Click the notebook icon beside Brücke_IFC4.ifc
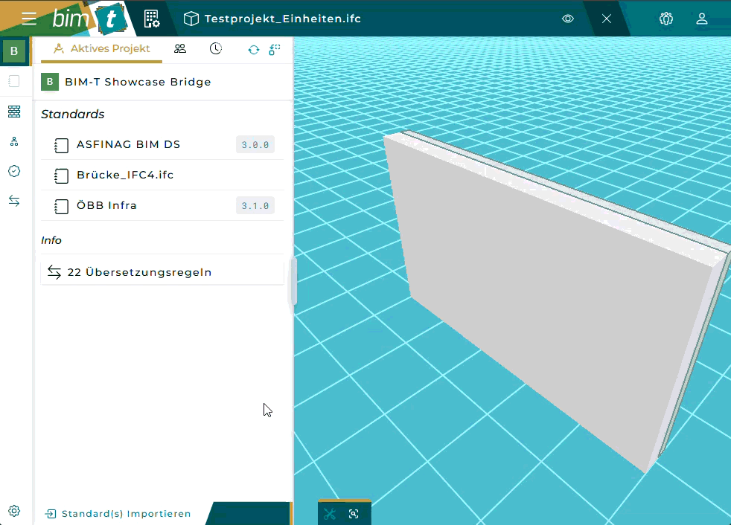This screenshot has width=731, height=525. point(61,175)
